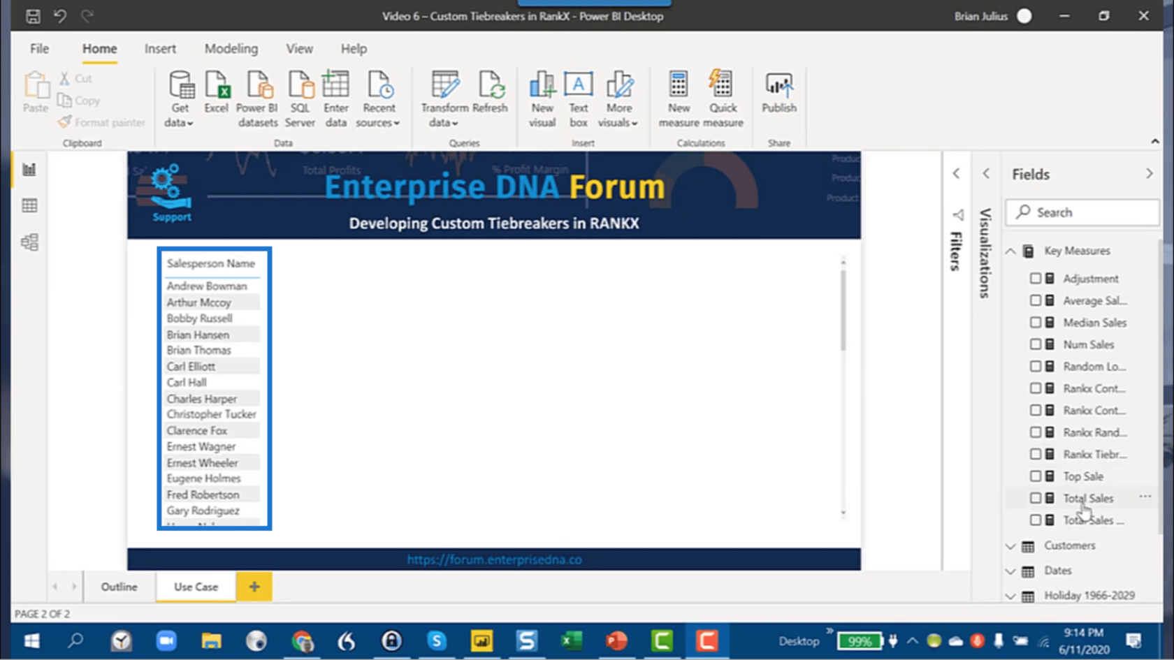Create a Quick measure
This screenshot has width=1174, height=660.
pyautogui.click(x=723, y=99)
